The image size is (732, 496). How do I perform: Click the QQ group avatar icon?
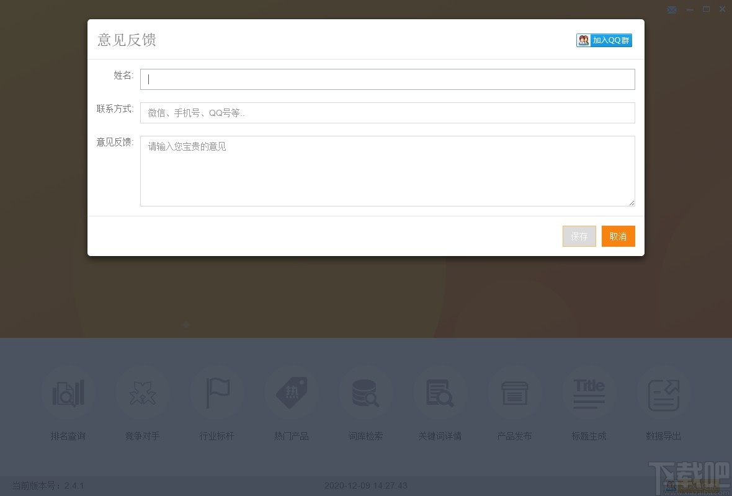[x=583, y=40]
